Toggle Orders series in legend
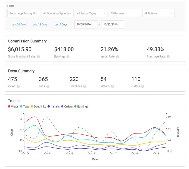 [x=67, y=106]
